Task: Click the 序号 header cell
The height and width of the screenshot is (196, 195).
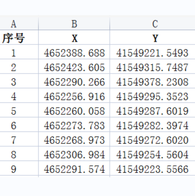Action: tap(19, 37)
